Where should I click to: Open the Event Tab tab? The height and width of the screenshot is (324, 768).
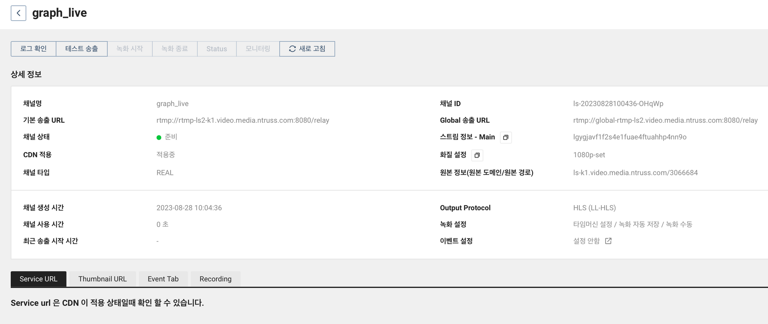tap(163, 279)
